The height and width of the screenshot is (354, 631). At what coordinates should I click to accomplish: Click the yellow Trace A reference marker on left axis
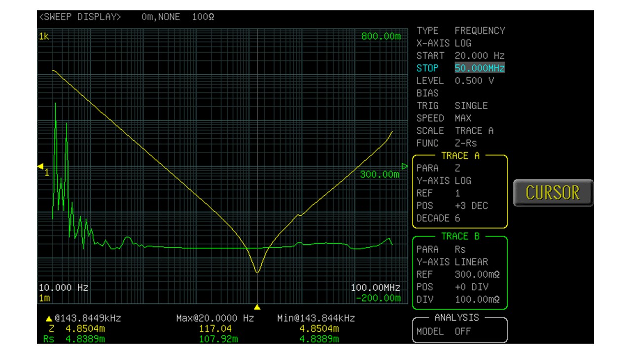click(41, 167)
